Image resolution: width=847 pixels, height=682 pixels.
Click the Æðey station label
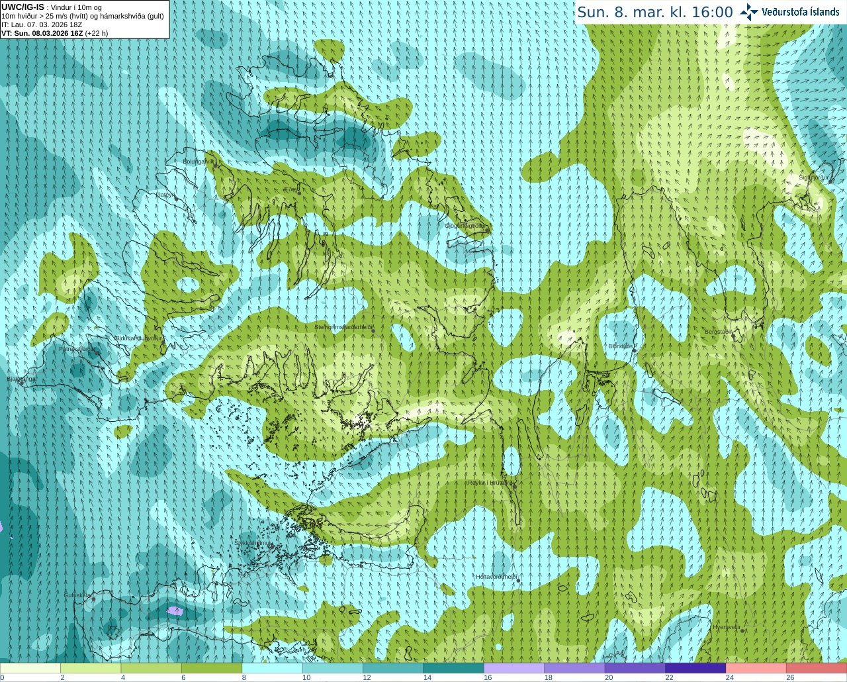tap(289, 189)
